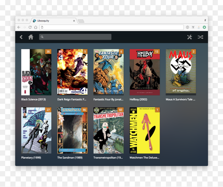This screenshot has width=223, height=187.
Task: Click the "Fantastic Four By Jonat..." title
Action: 108,99
